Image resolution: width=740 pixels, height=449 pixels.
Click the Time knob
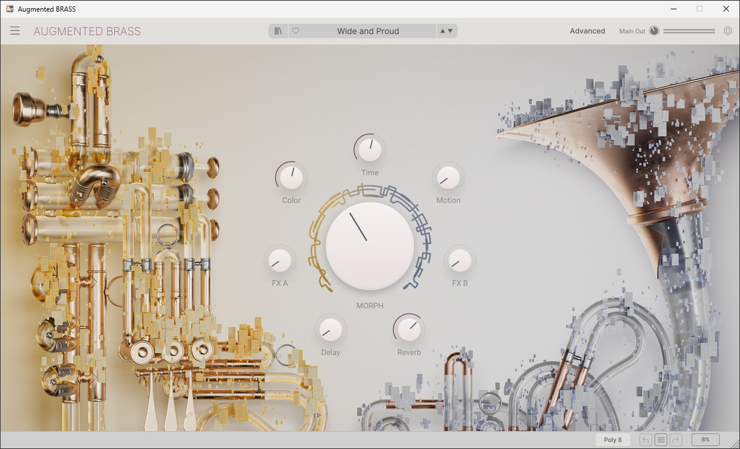click(x=370, y=149)
